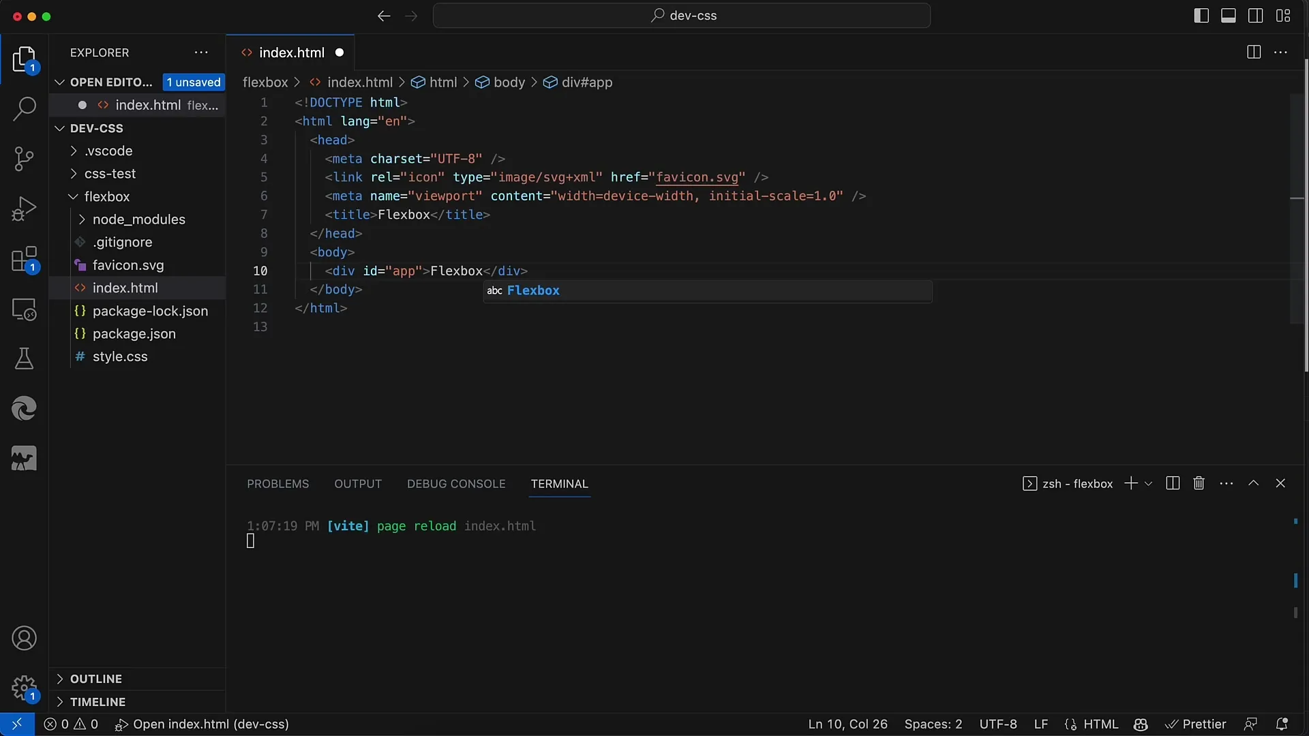Go back with the navigation arrow
This screenshot has width=1309, height=736.
[384, 16]
